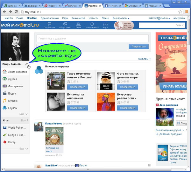
Task: Click birthday friend's photo thumbnail
Action: [165, 117]
